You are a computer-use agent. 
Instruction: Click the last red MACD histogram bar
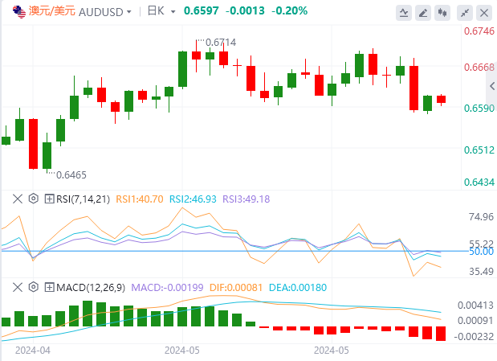441,334
